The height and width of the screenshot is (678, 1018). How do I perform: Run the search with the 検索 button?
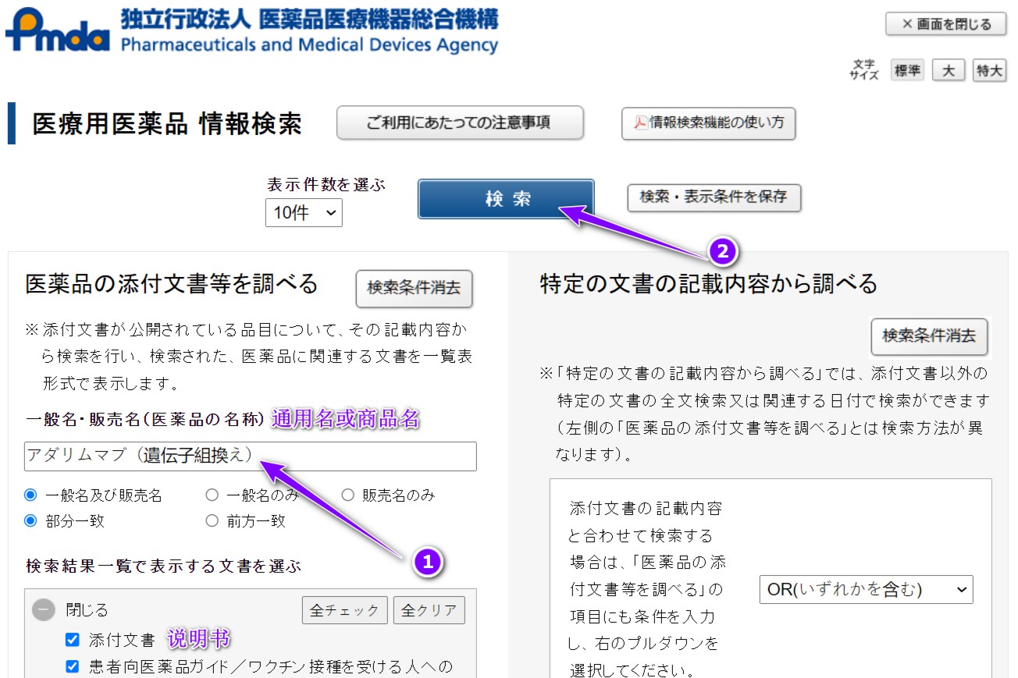505,199
